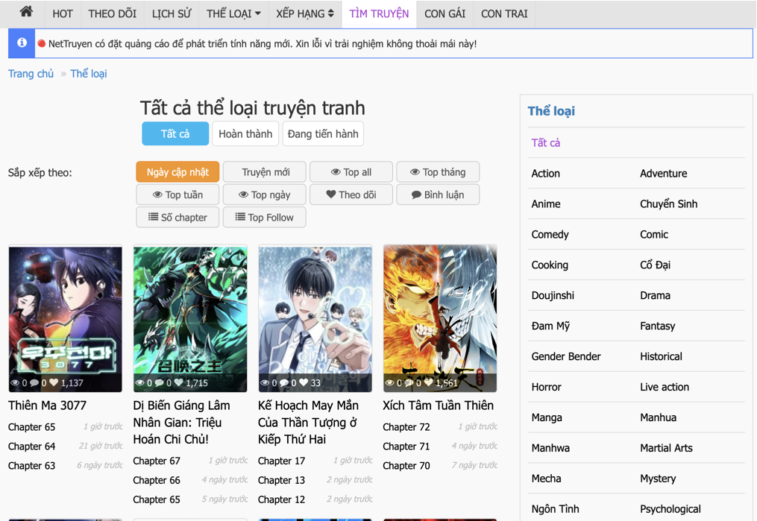Select the Đam Mỹ genre
The height and width of the screenshot is (521, 757).
550,326
